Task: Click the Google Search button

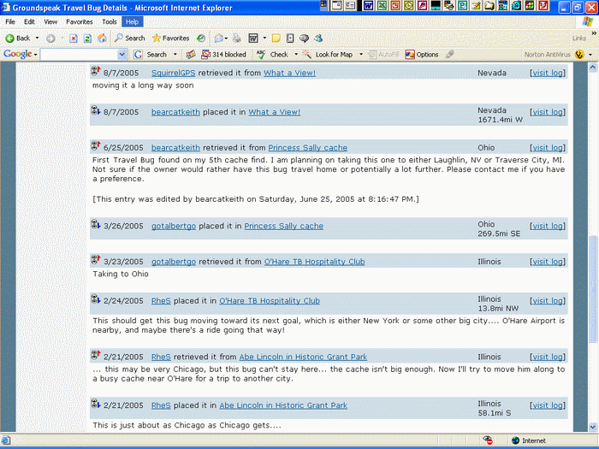Action: 151,55
